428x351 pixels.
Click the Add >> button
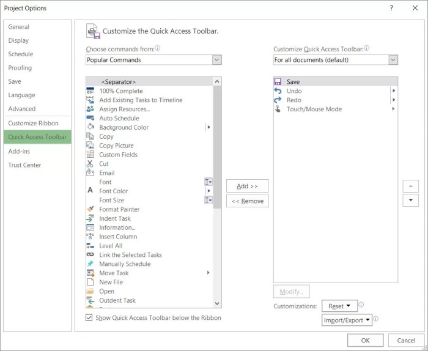[247, 186]
